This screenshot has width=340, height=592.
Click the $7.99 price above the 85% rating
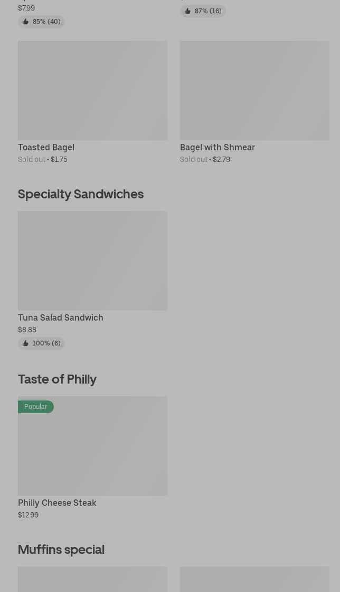[x=26, y=8]
